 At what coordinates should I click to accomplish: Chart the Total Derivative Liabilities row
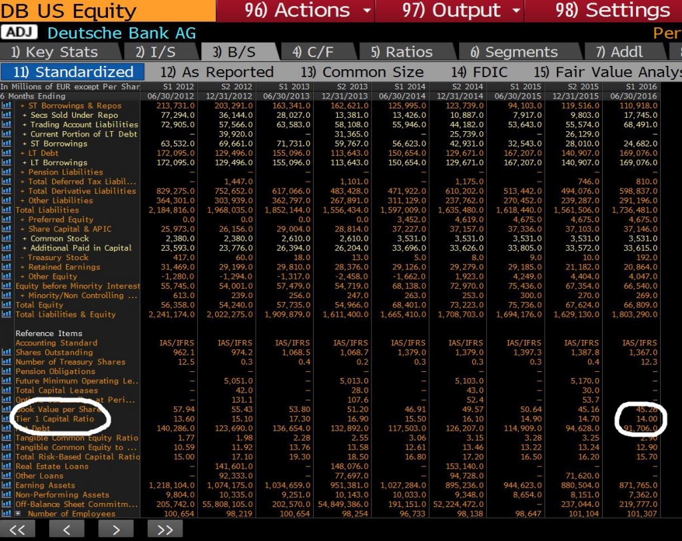(7, 191)
